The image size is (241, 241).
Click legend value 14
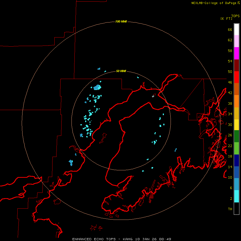click(230, 167)
